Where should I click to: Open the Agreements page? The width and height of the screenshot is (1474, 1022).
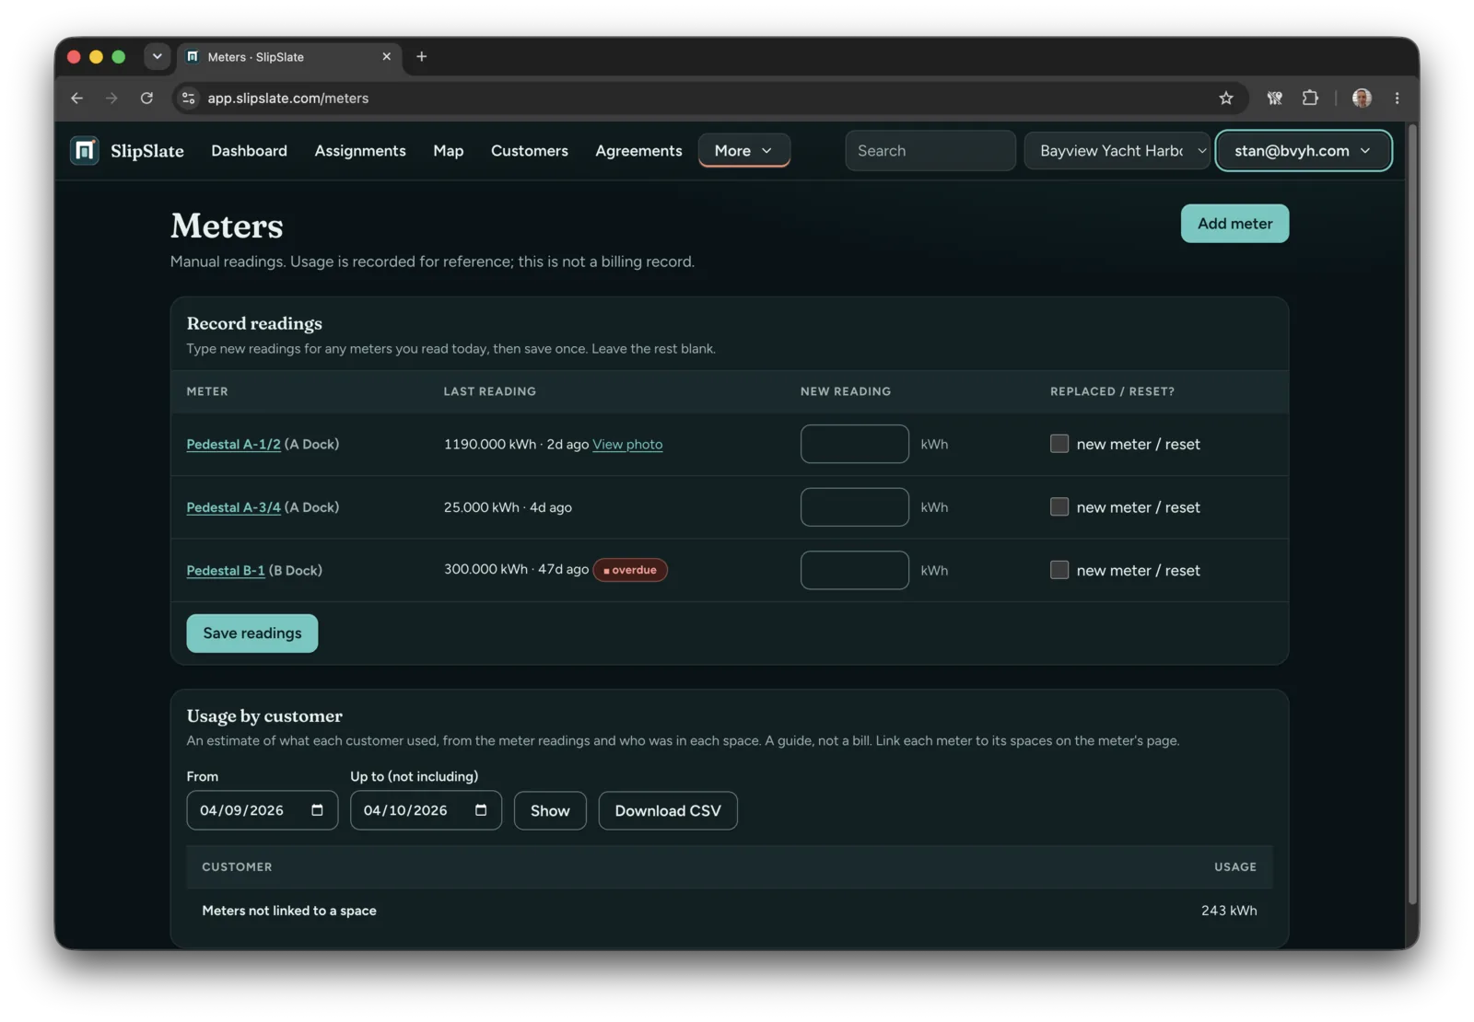click(638, 150)
